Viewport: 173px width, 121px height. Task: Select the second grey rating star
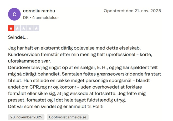[17, 28]
